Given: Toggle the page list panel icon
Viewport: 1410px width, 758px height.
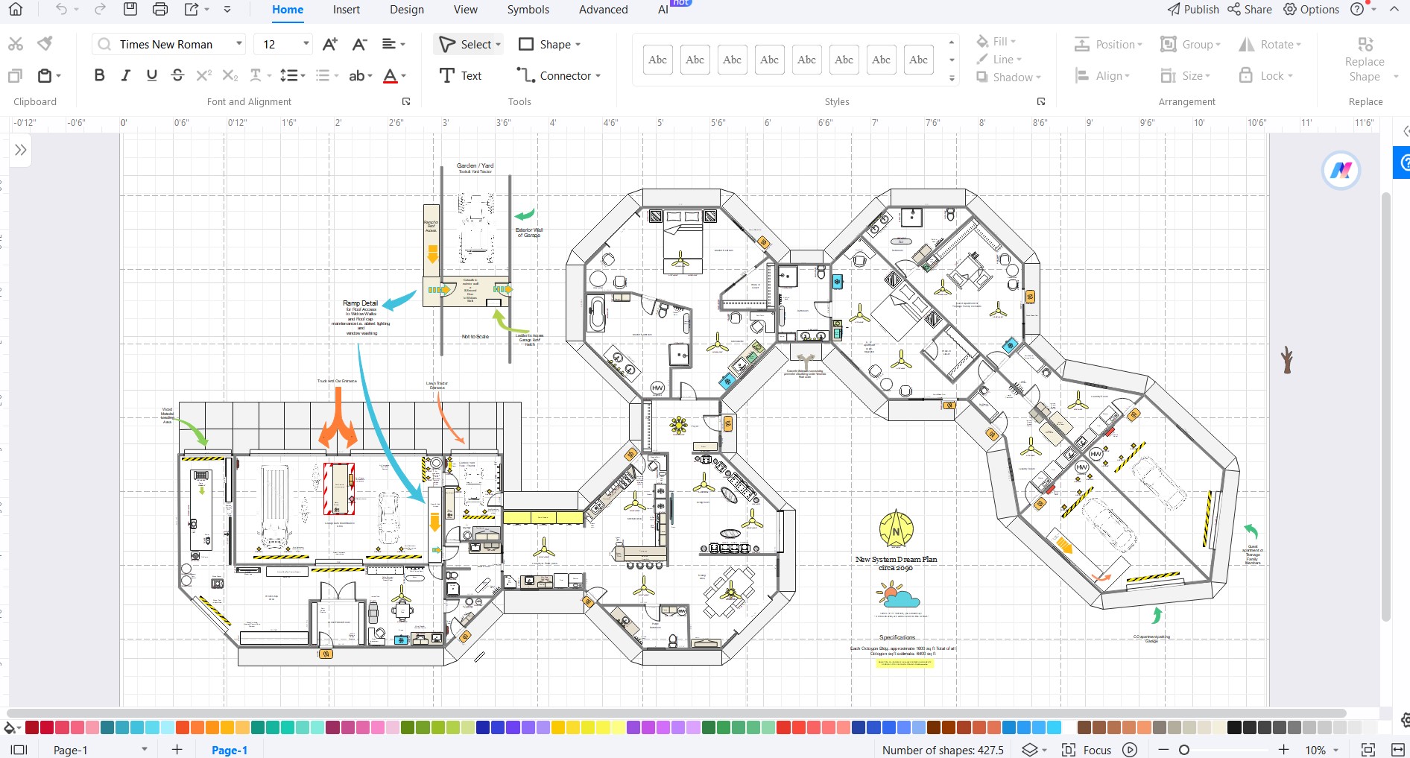Looking at the screenshot, I should point(19,750).
